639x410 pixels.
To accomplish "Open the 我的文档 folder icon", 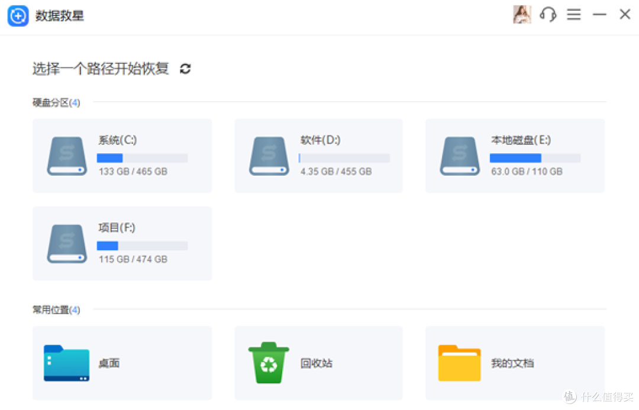I will [x=459, y=363].
